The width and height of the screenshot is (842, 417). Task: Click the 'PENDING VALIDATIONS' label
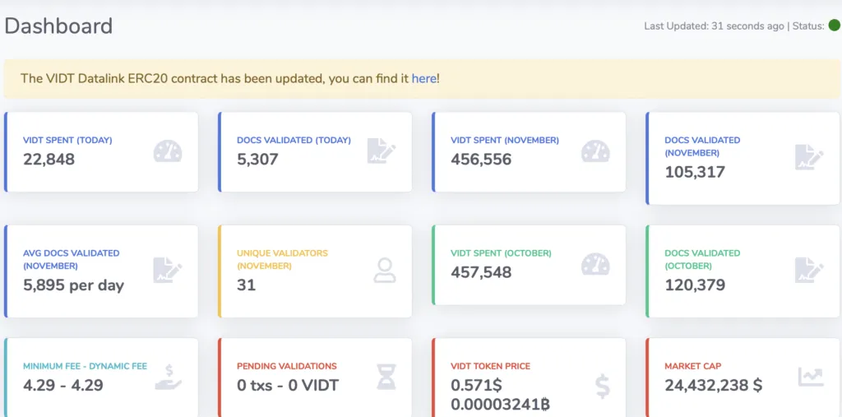(x=287, y=367)
